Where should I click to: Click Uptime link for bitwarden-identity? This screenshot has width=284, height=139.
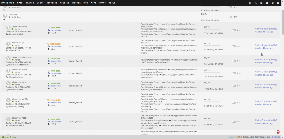pyautogui.click(x=266, y=101)
